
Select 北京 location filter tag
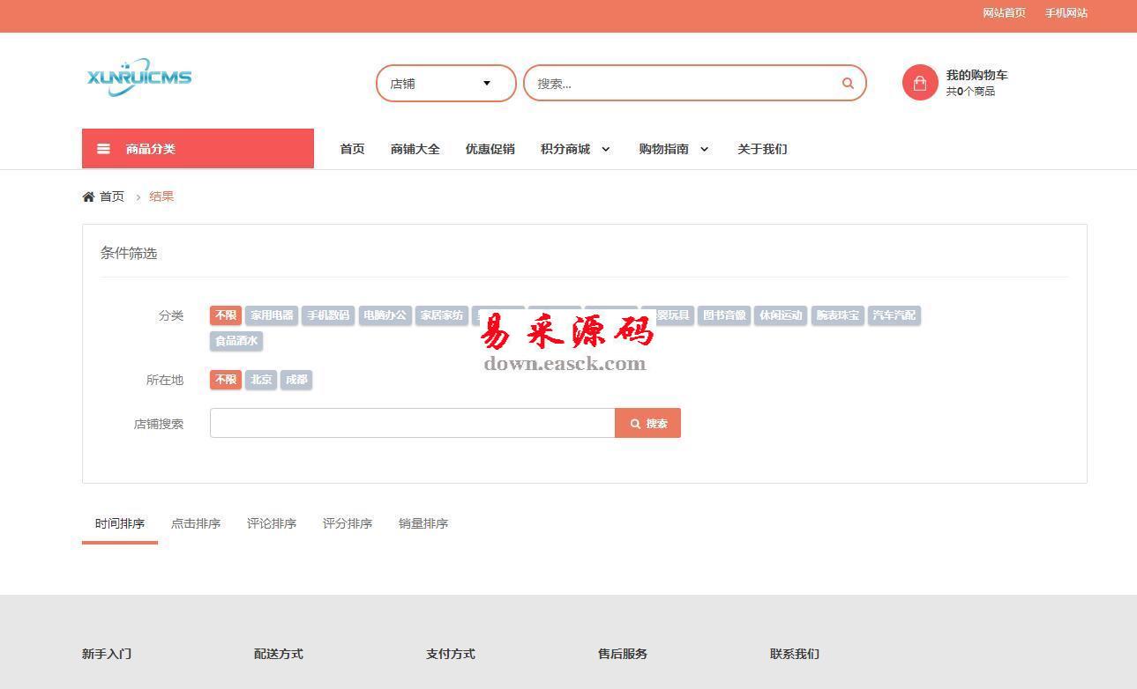click(261, 380)
